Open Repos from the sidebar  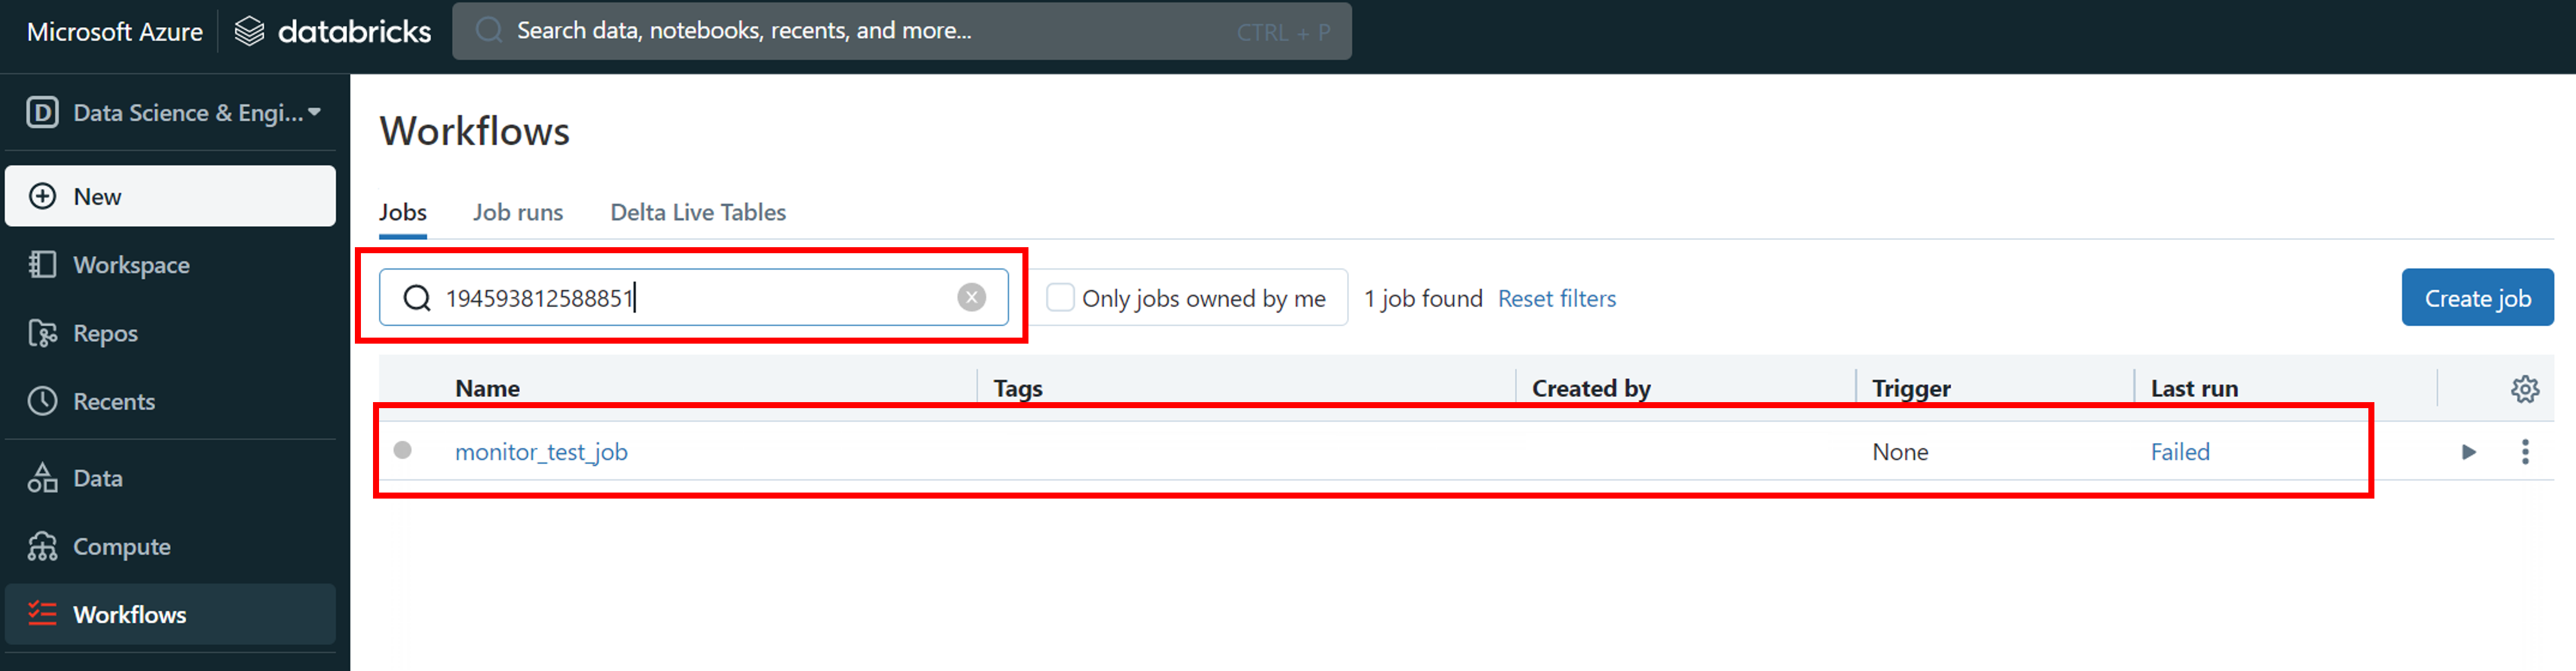(105, 333)
